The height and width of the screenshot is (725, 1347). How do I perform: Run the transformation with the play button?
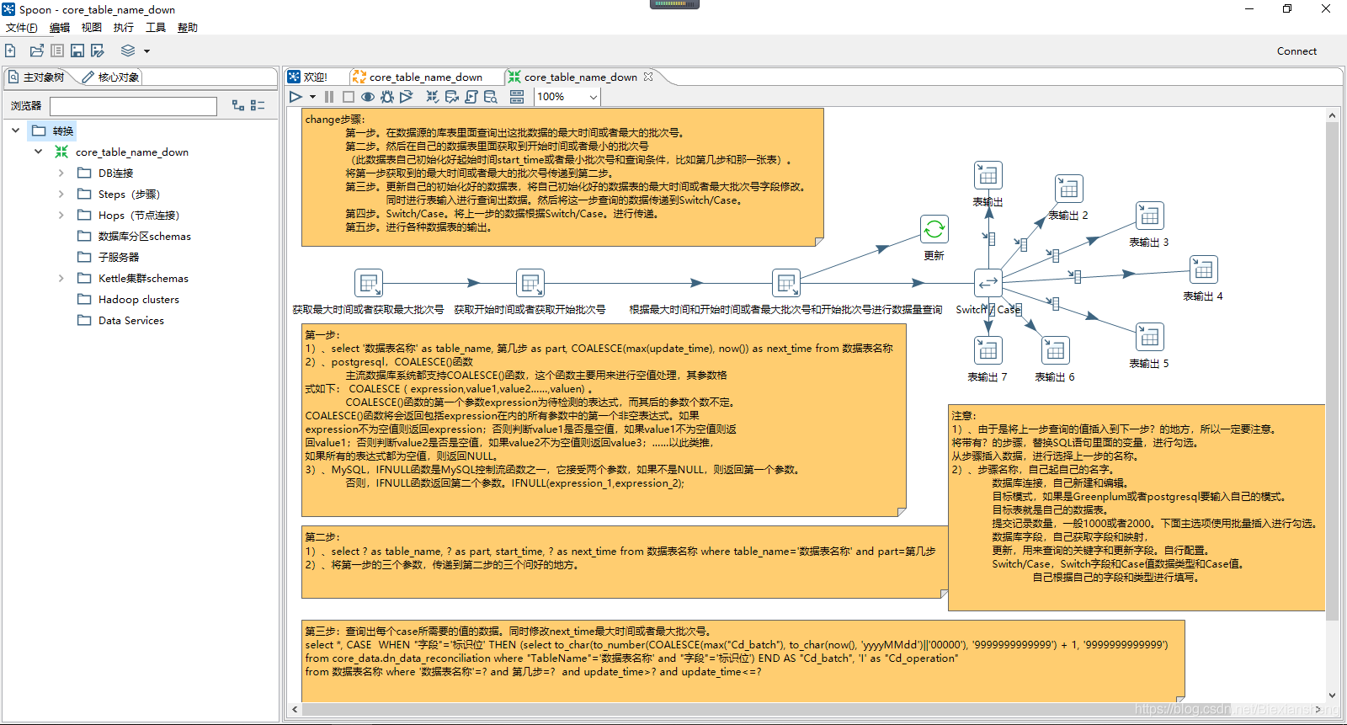tap(295, 97)
